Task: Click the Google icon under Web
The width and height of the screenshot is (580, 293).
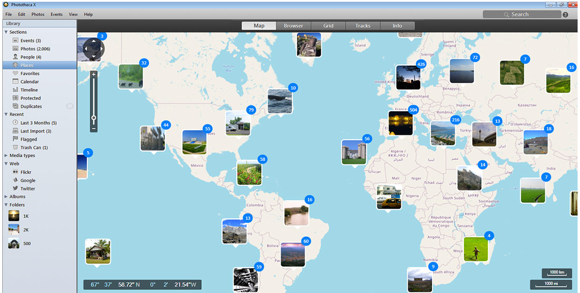Action: 15,180
